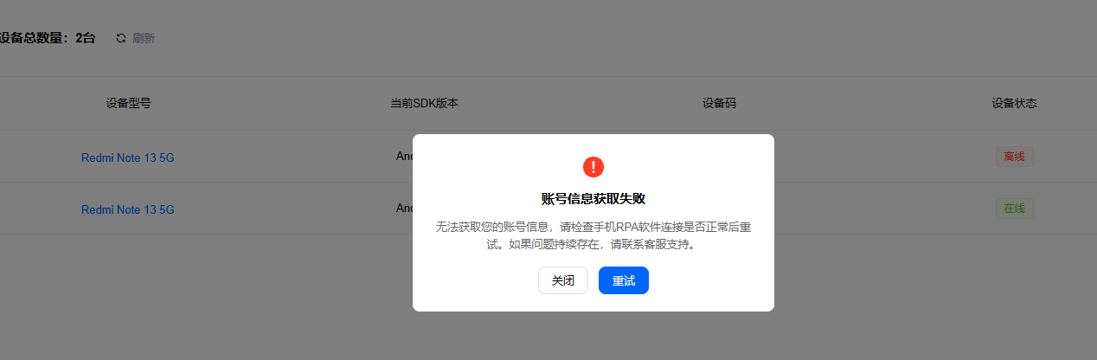Click the red 离线 status tag
The height and width of the screenshot is (360, 1097).
[x=1014, y=157]
